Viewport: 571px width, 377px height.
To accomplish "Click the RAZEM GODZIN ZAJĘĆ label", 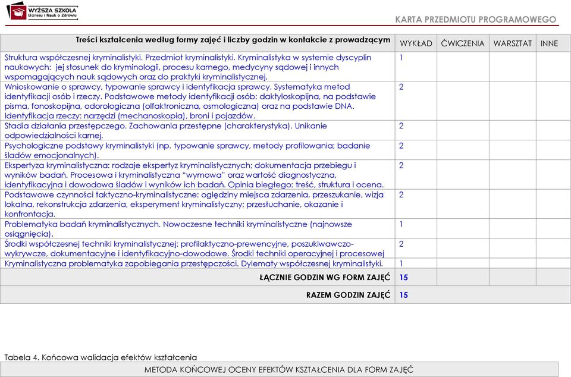I will point(348,295).
